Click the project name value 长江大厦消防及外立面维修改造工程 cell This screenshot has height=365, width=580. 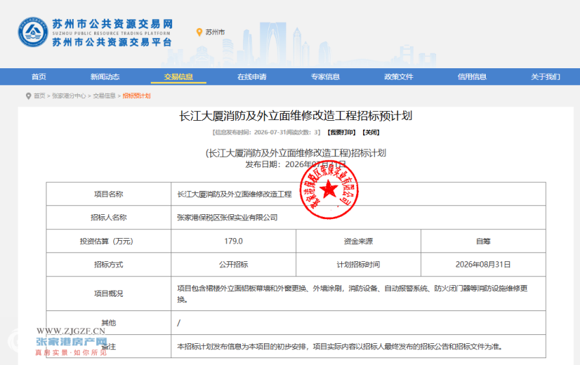click(x=358, y=194)
